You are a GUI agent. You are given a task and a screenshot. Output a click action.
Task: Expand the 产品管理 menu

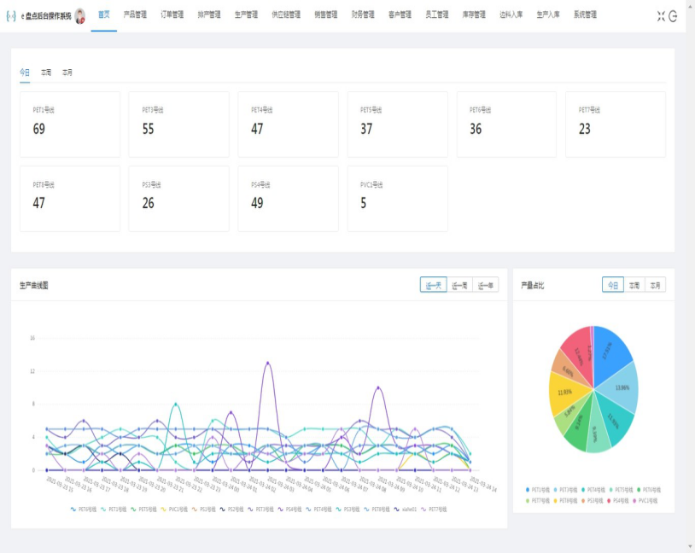click(135, 15)
